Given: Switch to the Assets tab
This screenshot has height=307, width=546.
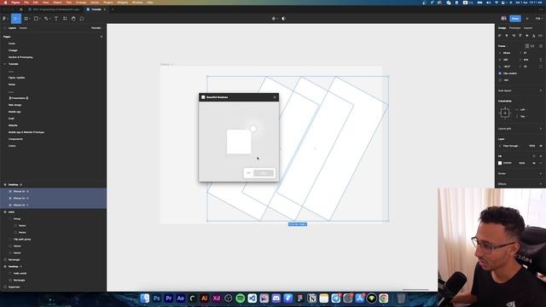Looking at the screenshot, I should (23, 28).
